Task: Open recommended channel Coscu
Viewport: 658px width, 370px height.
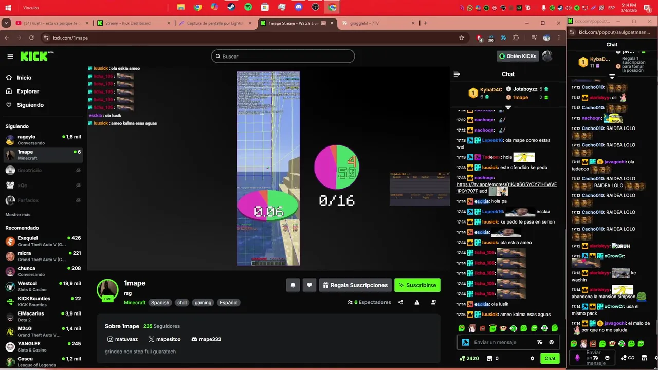Action: (43, 362)
